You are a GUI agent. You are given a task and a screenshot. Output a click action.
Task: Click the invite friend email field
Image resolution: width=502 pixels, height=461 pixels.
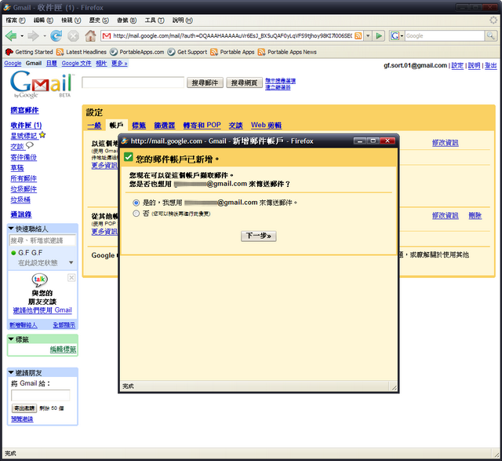click(x=40, y=395)
